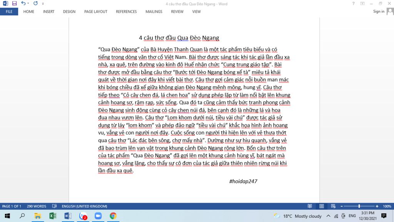Open Google Chrome from the taskbar
This screenshot has height=222, width=394.
tap(113, 216)
